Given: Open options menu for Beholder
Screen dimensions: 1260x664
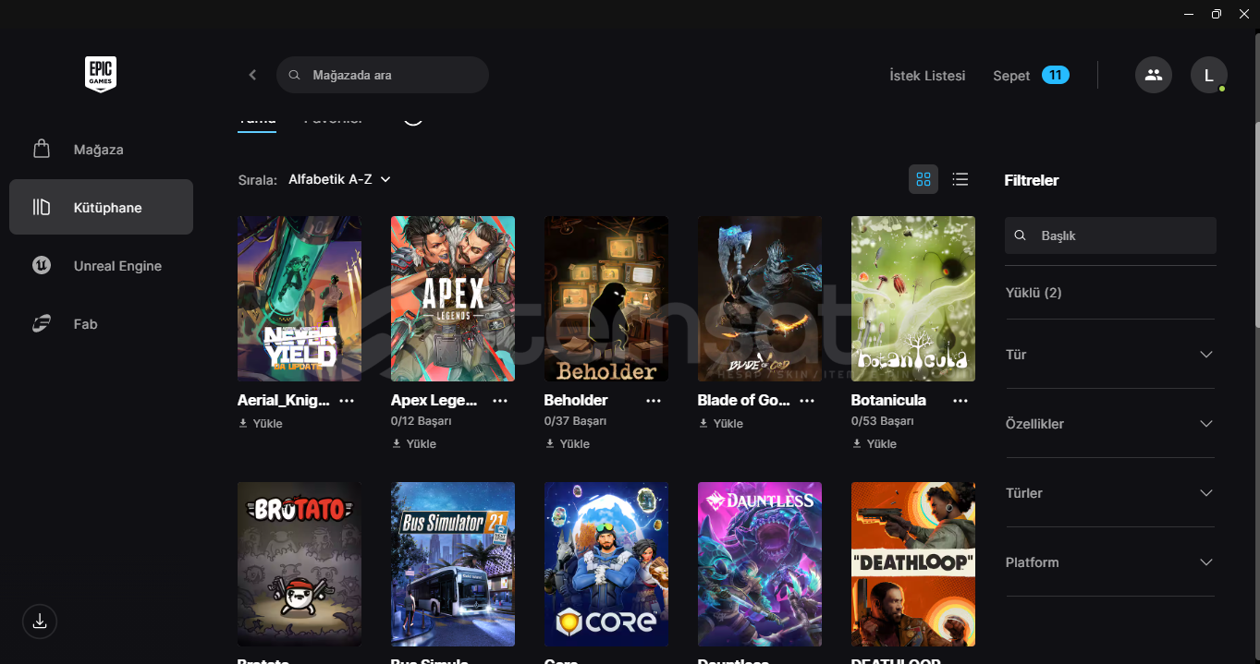Looking at the screenshot, I should 654,401.
